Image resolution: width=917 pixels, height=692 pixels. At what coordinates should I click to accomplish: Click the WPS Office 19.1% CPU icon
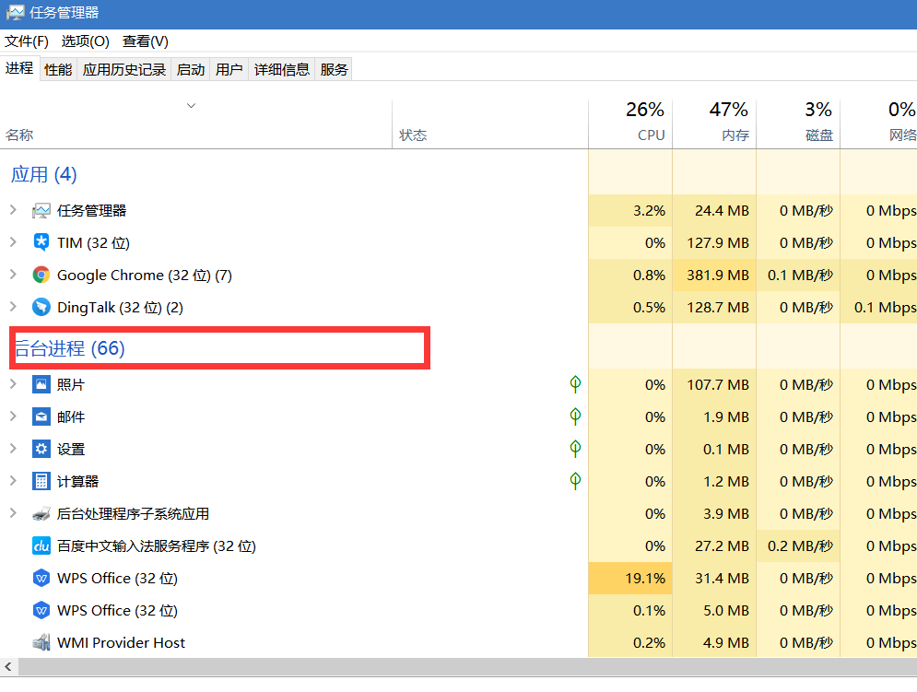[41, 578]
